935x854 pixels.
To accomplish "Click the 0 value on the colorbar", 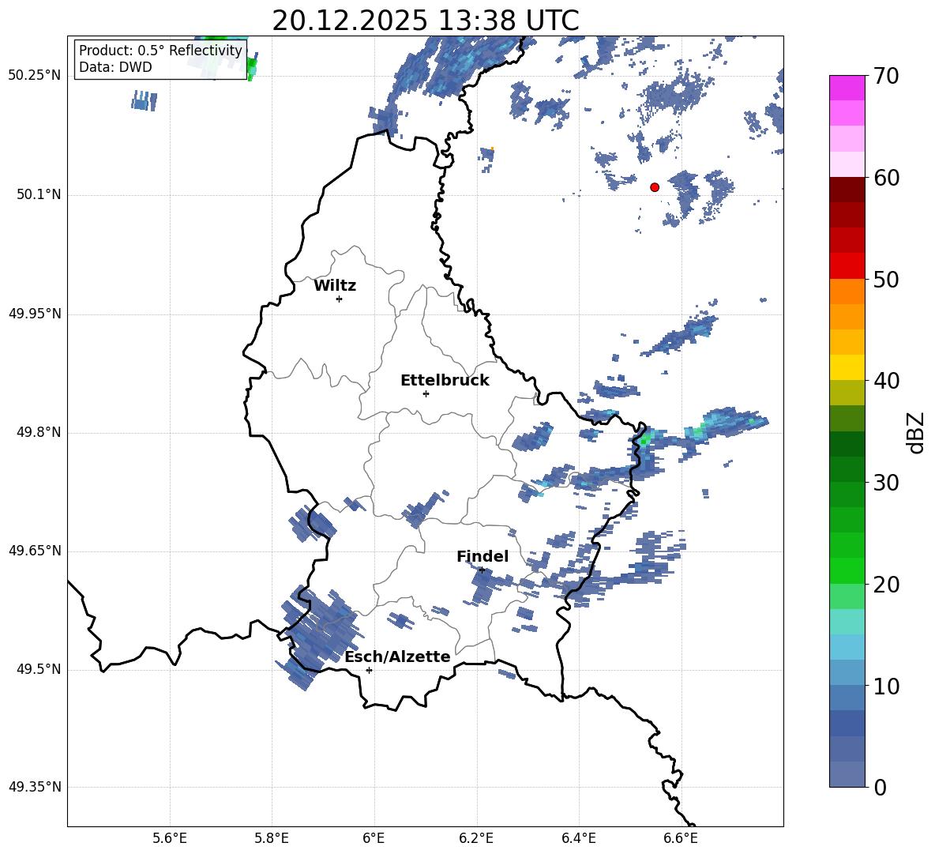I will tap(881, 788).
